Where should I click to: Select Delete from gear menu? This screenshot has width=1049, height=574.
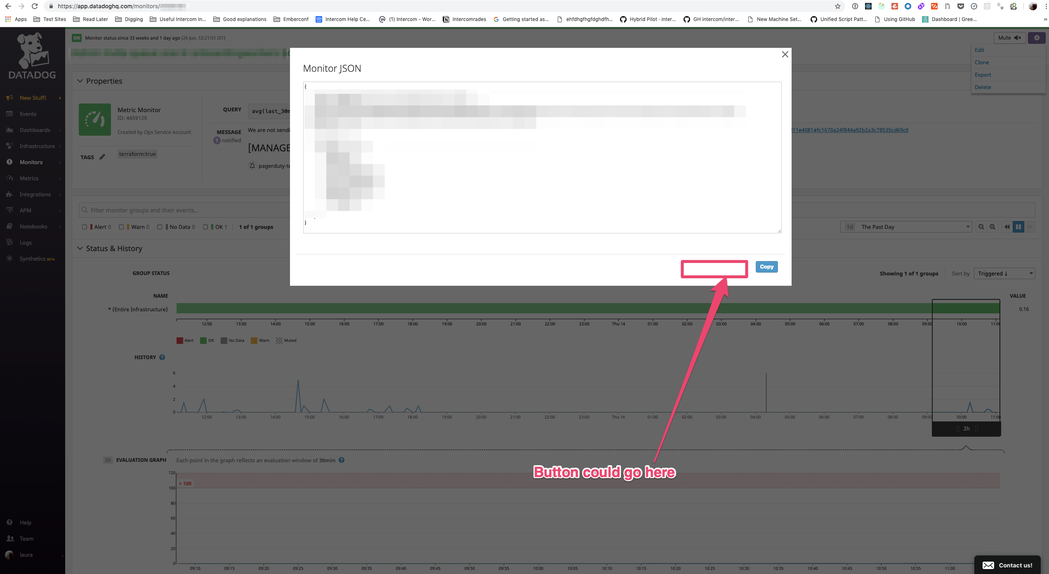click(983, 87)
